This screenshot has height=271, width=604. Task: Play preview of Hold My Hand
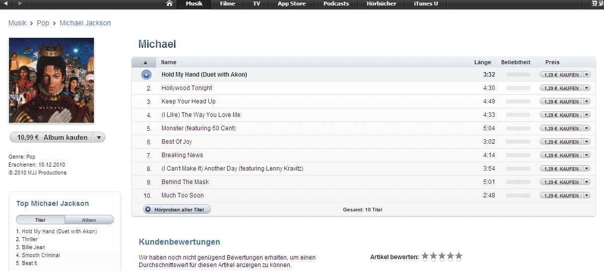click(x=146, y=75)
